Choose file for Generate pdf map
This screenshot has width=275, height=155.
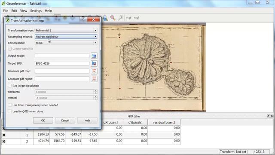click(94, 71)
